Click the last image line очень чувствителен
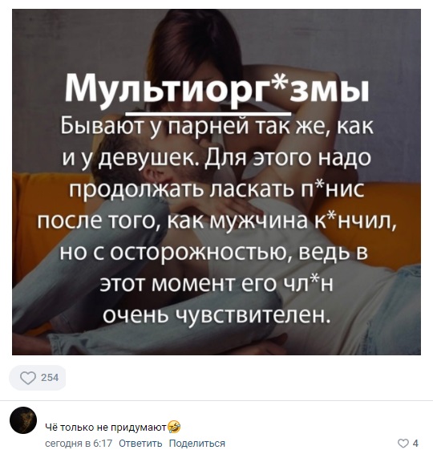 (216, 314)
